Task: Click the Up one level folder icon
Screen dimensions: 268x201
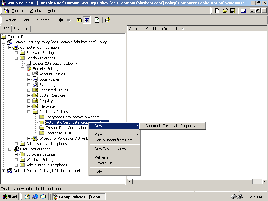Action: 79,20
